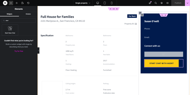The width and height of the screenshot is (190, 95).
Task: Click the top section's drag handle
Action: click(x=114, y=9)
